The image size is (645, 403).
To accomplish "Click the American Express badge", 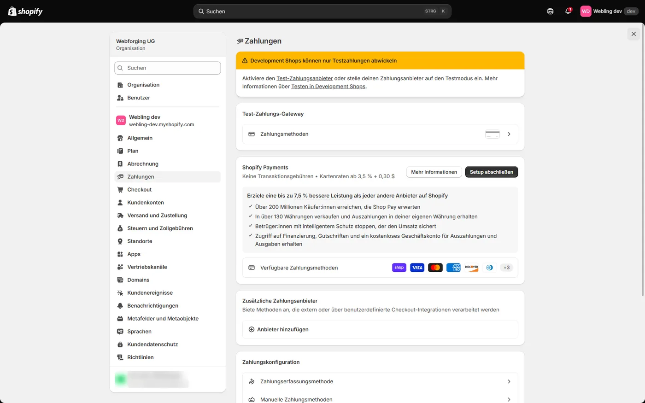I will click(x=453, y=268).
